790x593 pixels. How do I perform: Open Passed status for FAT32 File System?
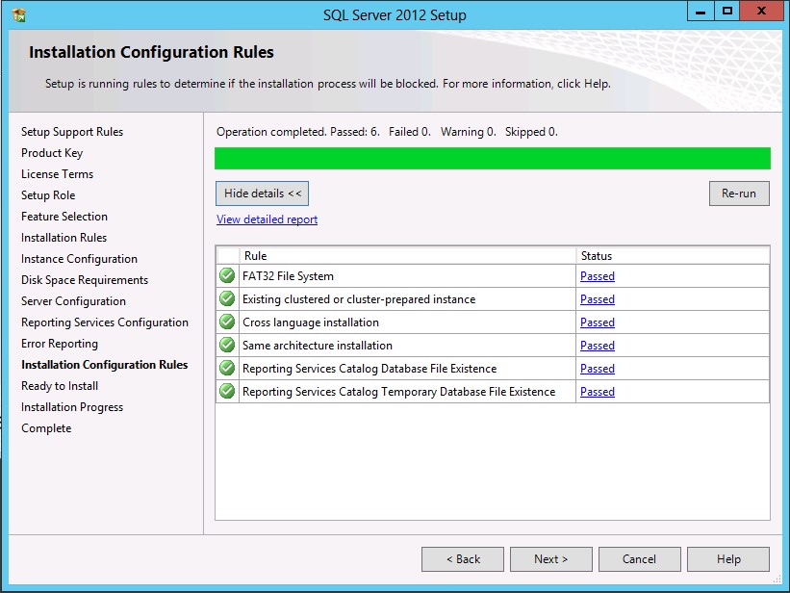click(x=597, y=276)
